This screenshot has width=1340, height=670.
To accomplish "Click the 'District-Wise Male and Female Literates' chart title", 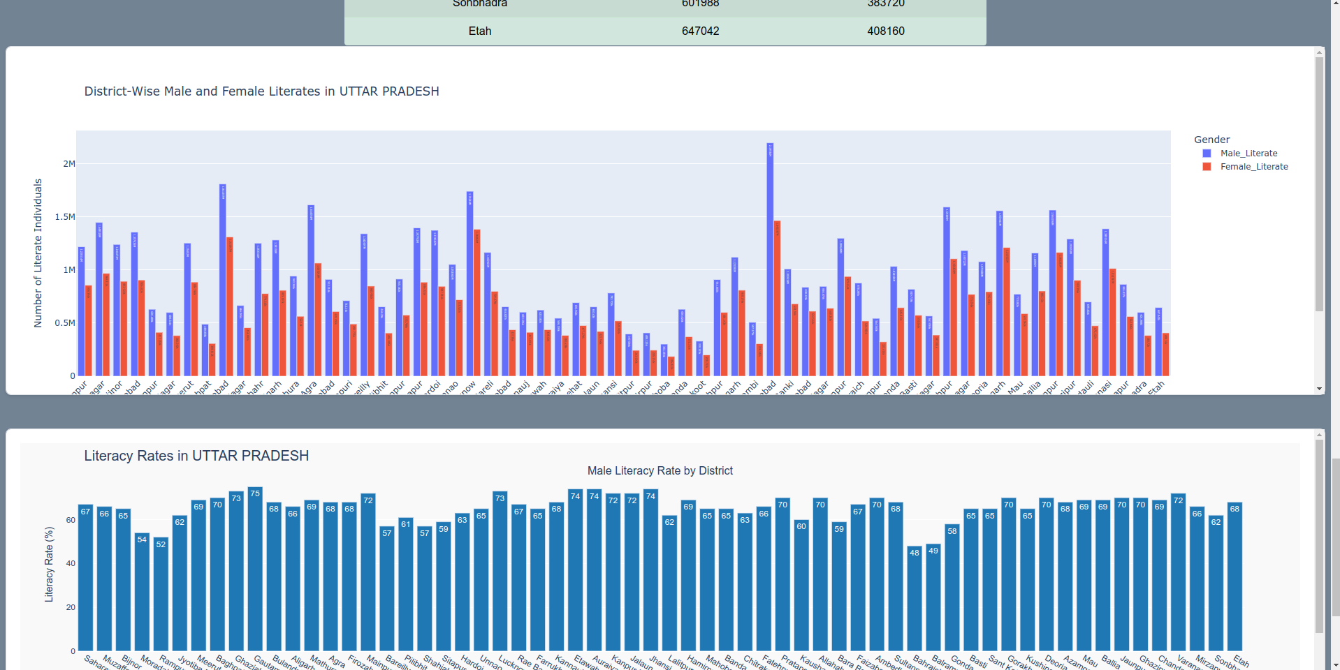I will coord(261,91).
